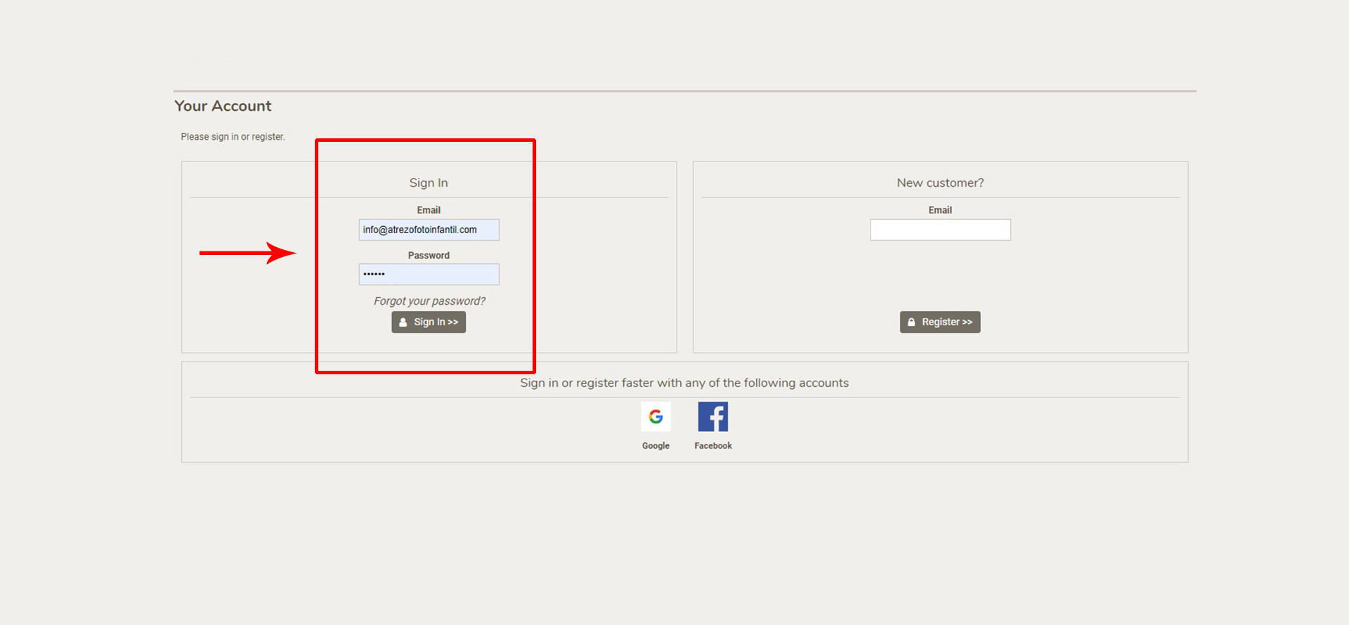The image size is (1349, 625).
Task: Click the padlock icon in Register button
Action: [911, 322]
